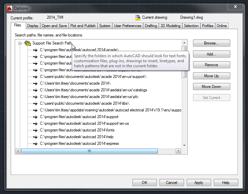This screenshot has height=194, width=248.
Task: Switch to the Drafting tab
Action: (151, 26)
